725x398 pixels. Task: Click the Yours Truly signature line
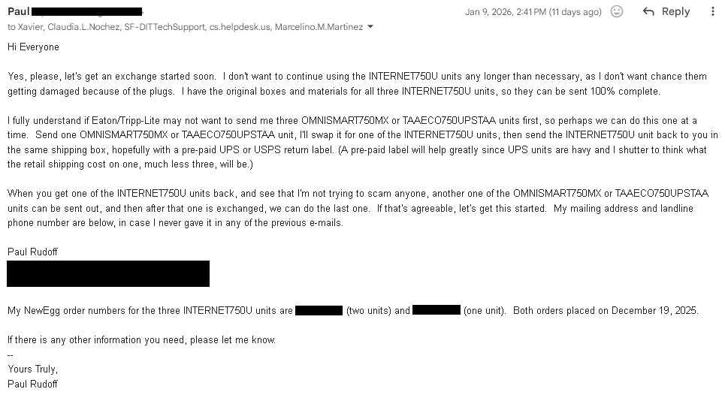click(32, 369)
